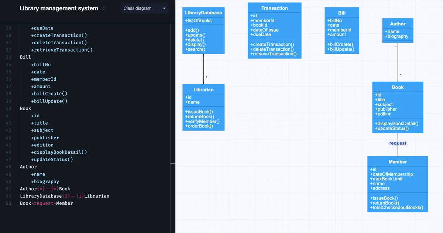This screenshot has height=233, width=443.
Task: Open the Class diagram type dropdown
Action: (144, 8)
